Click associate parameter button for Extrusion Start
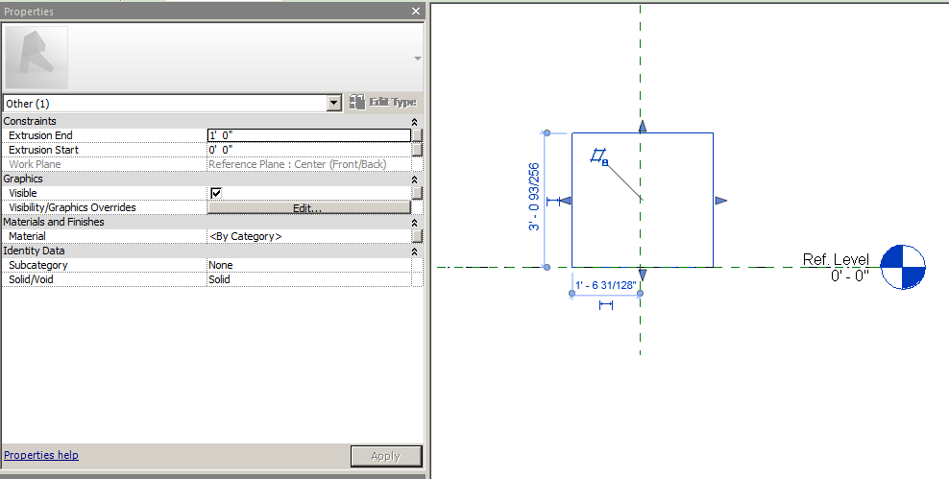The width and height of the screenshot is (949, 479). click(x=417, y=150)
